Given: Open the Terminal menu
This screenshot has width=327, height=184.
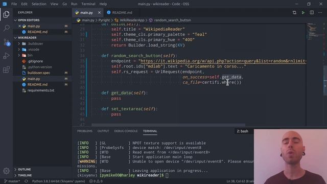Looking at the screenshot, I should pyautogui.click(x=88, y=4).
